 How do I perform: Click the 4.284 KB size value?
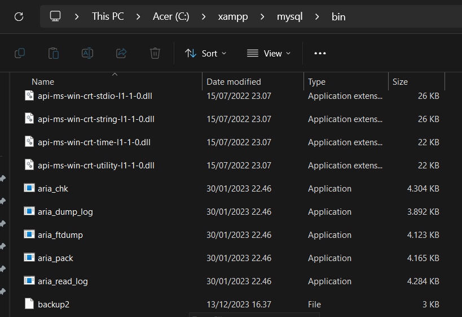pos(423,281)
